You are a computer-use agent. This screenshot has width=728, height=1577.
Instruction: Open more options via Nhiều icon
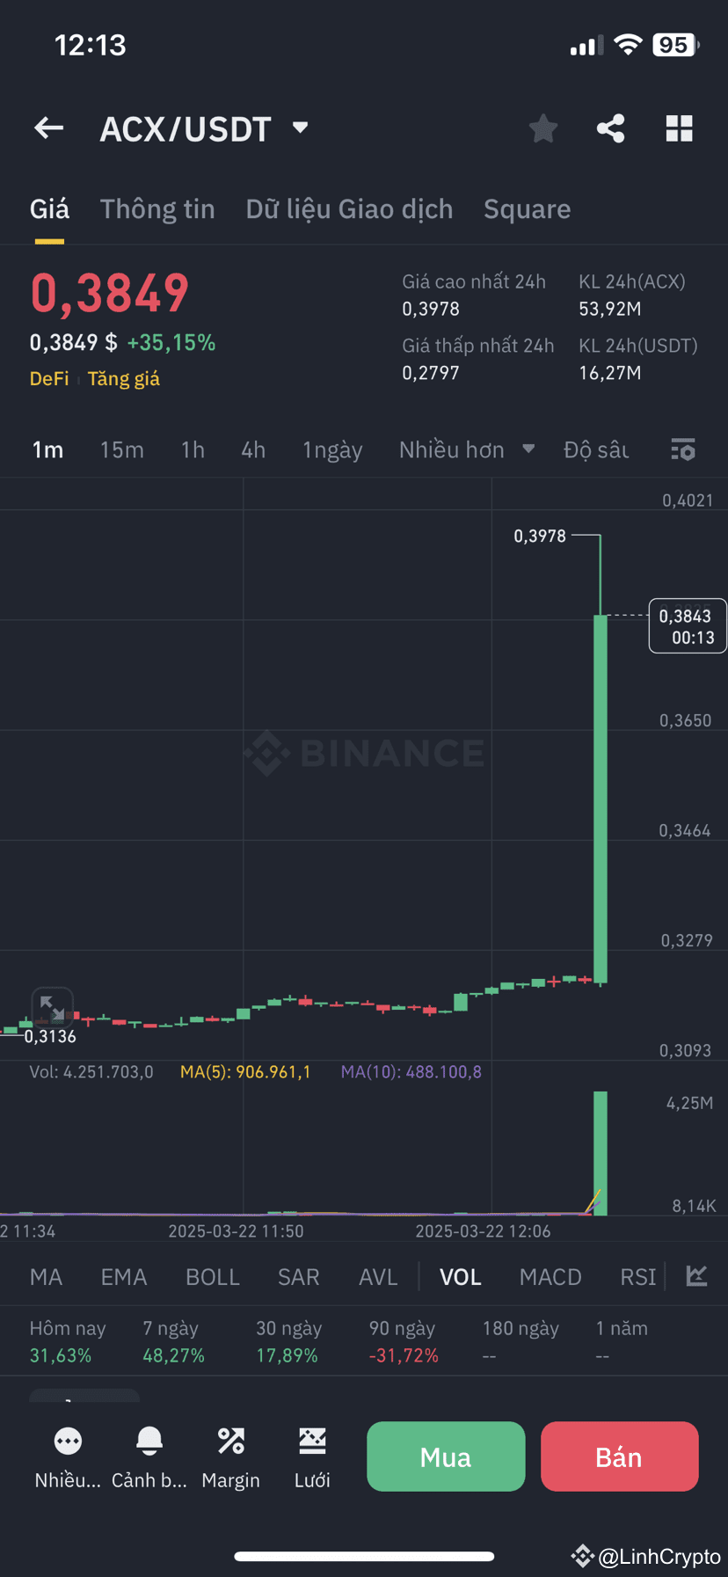tap(67, 1456)
